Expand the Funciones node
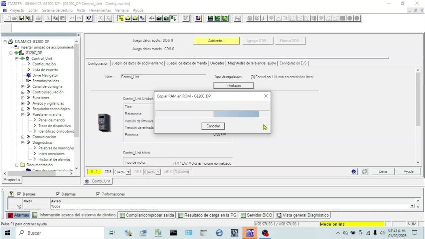The width and height of the screenshot is (425, 239). click(23, 98)
